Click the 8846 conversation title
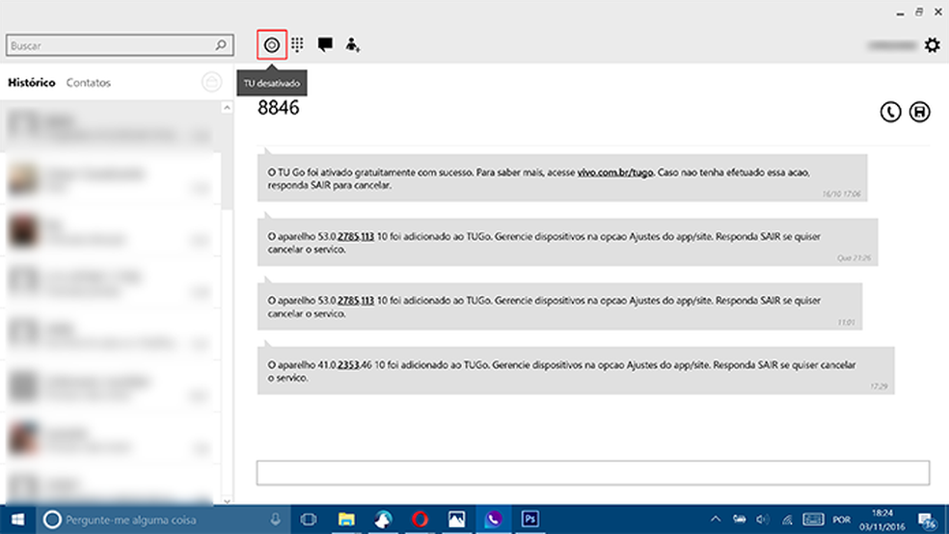 pos(279,108)
